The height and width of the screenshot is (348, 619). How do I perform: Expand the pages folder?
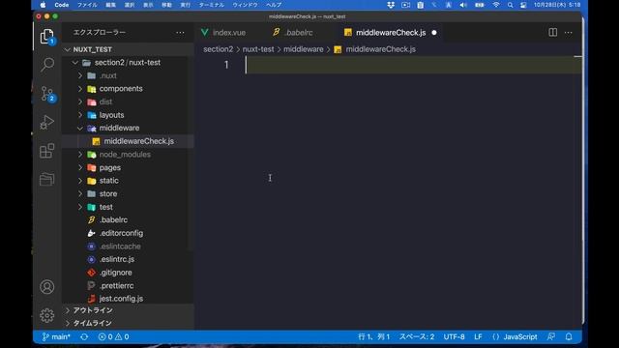[x=80, y=167]
